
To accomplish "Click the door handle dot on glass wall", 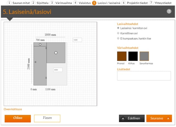I will point(35,62).
